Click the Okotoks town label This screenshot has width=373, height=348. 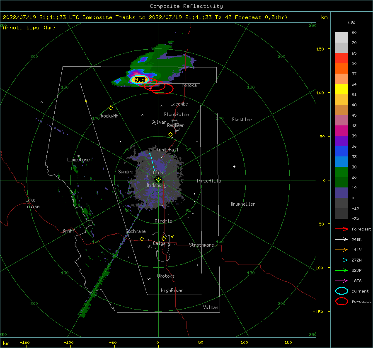pos(166,276)
